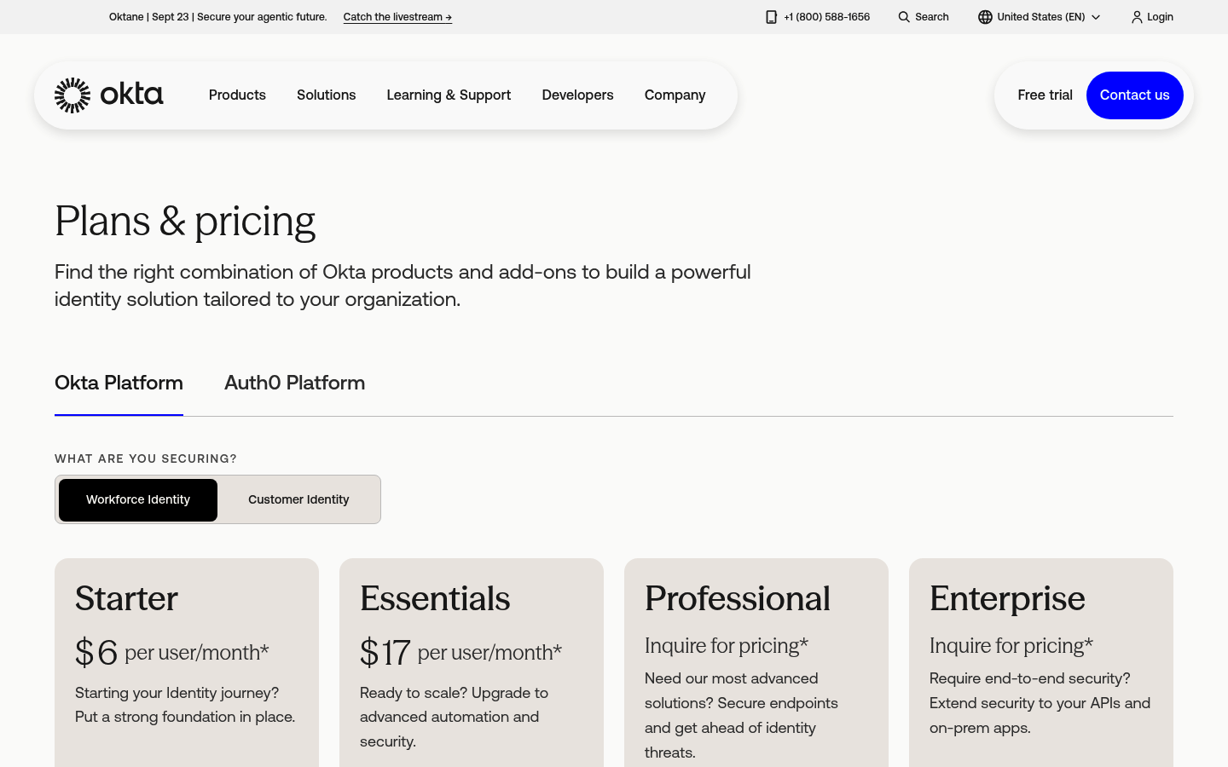Viewport: 1228px width, 767px height.
Task: Click the Contact us button
Action: [x=1134, y=95]
